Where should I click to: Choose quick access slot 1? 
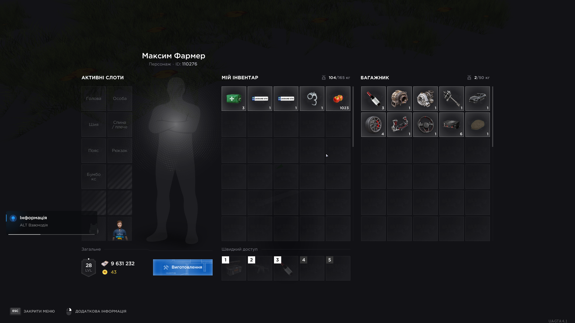(234, 268)
